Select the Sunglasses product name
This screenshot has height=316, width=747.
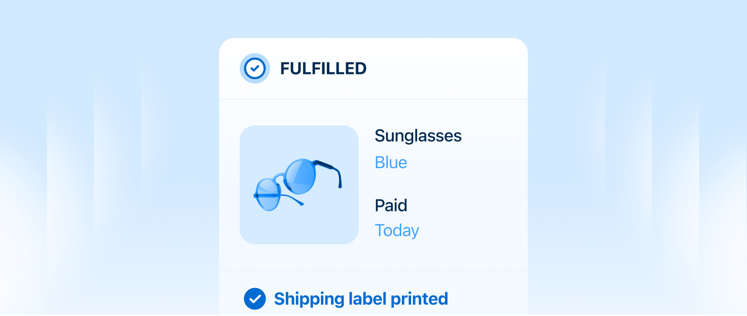pos(418,136)
